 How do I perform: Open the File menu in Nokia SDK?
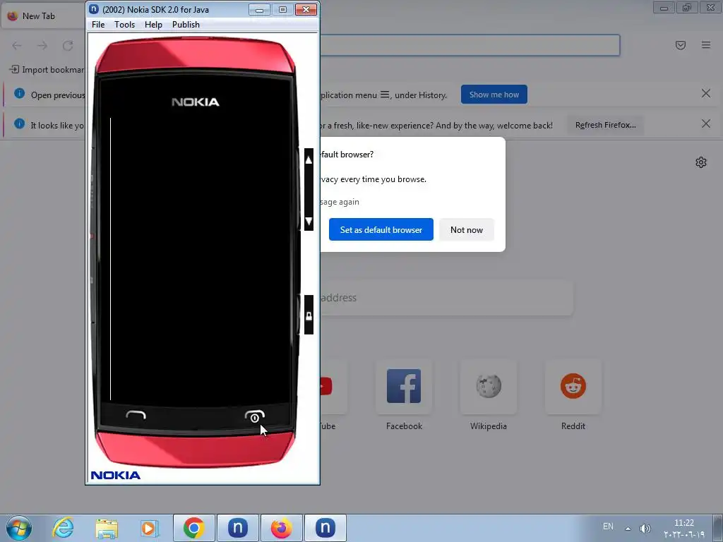(98, 25)
